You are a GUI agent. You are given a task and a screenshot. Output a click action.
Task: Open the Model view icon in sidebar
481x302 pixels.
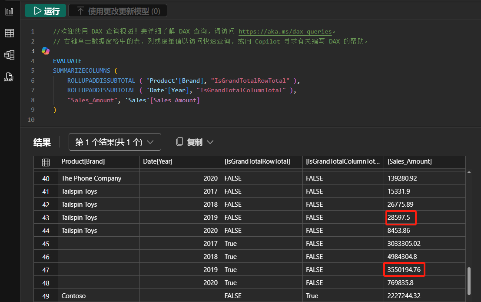[x=9, y=55]
